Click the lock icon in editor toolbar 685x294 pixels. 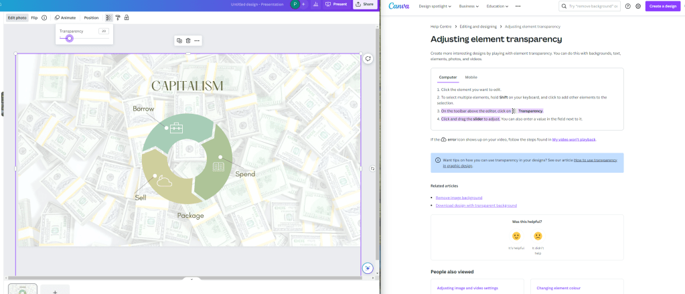pyautogui.click(x=127, y=18)
